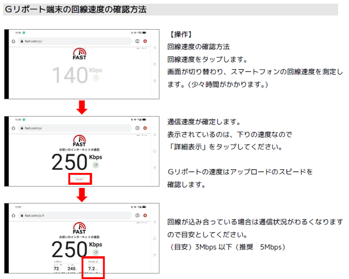This screenshot has width=349, height=279.
Task: Click the 240 loaded latency value
Action: [x=71, y=269]
